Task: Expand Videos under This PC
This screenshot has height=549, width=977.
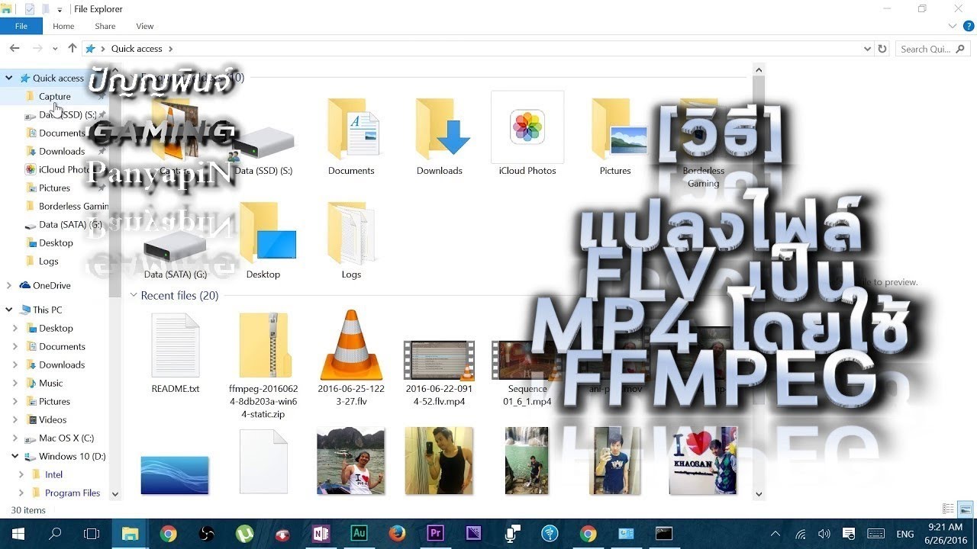Action: [15, 419]
